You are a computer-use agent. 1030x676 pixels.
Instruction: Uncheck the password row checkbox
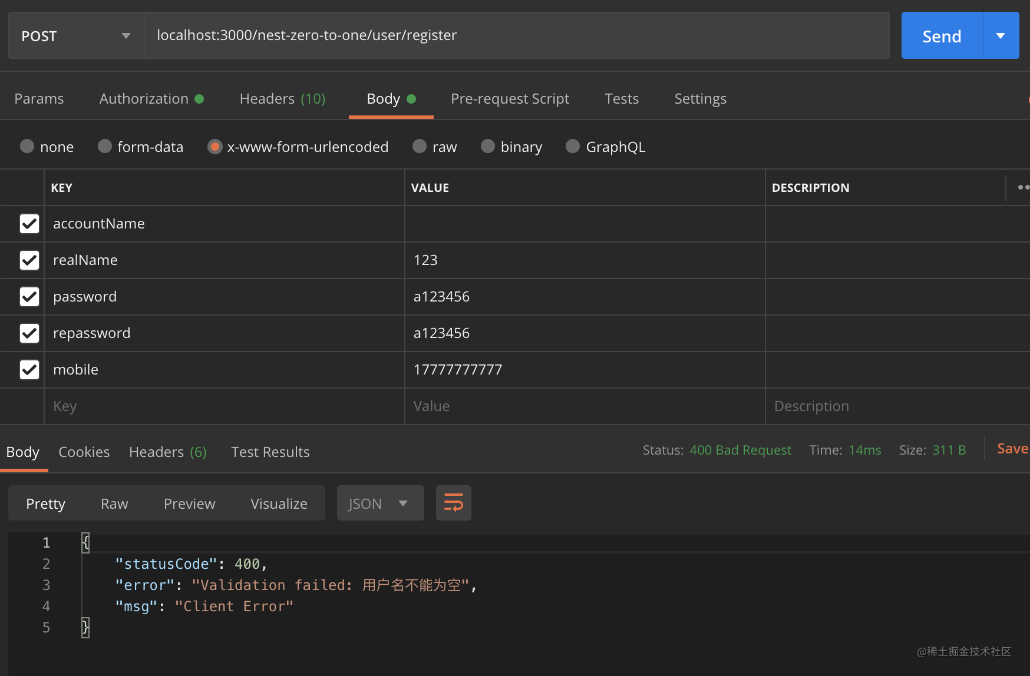[x=29, y=297]
